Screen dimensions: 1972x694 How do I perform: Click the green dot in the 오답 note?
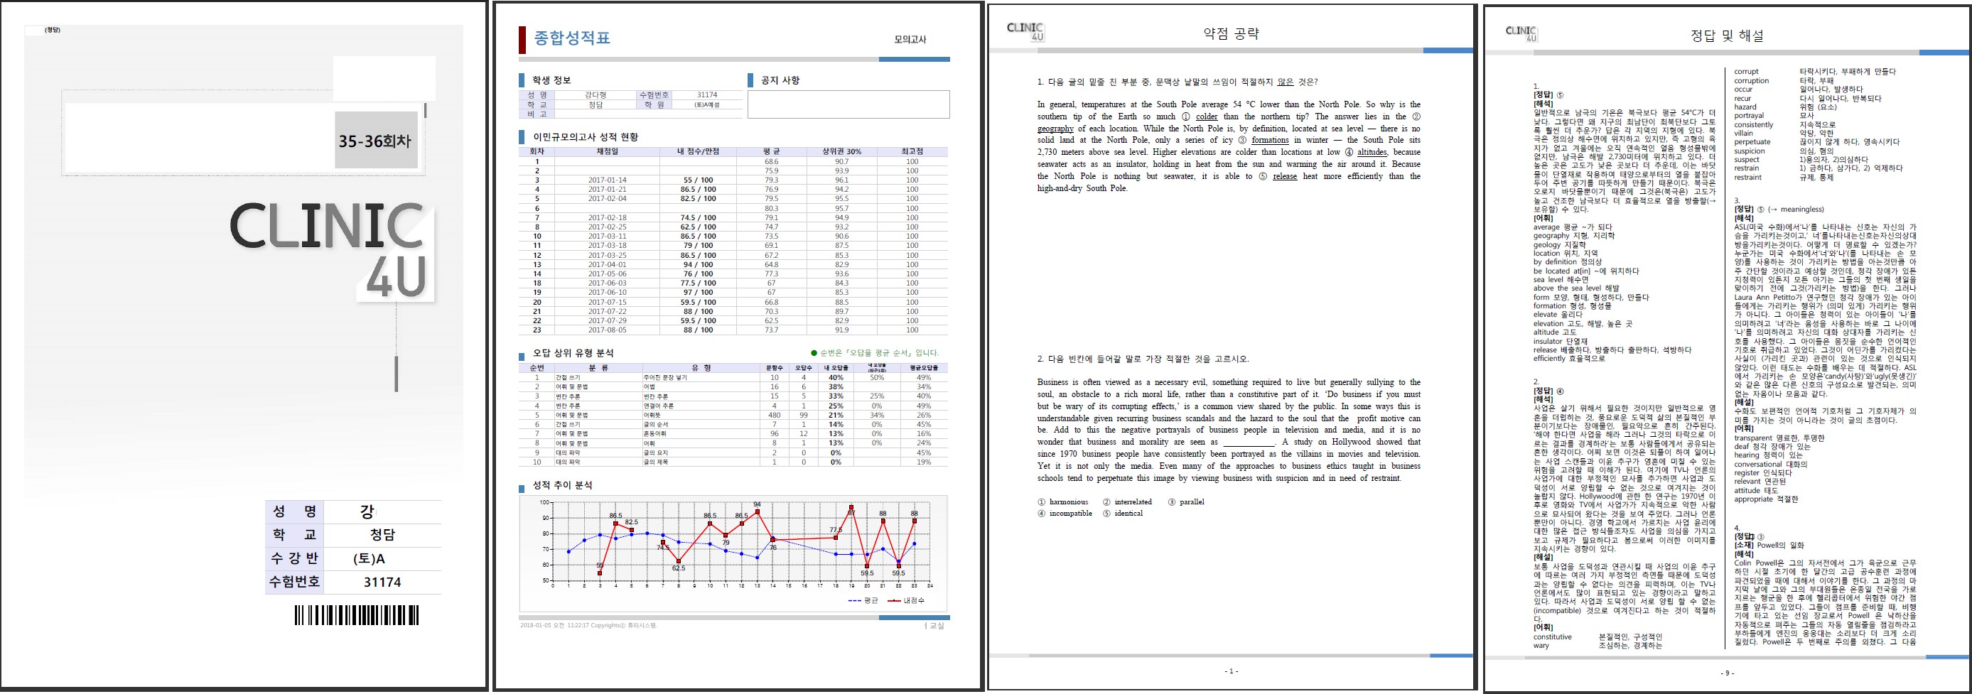pos(814,354)
